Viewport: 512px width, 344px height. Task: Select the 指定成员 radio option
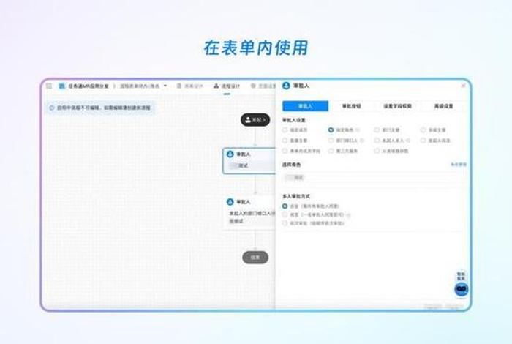[x=285, y=130]
